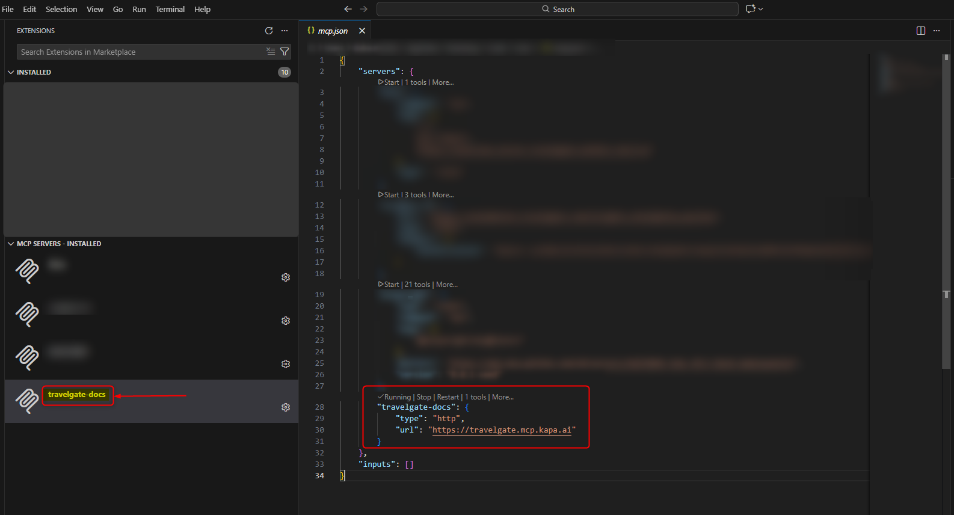The image size is (954, 515).
Task: Click the filter extensions funnel icon
Action: tap(285, 52)
